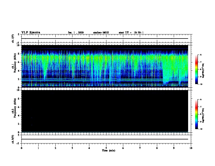Click Time axis tick label "3"
This screenshot has width=215, height=166.
pos(72,148)
